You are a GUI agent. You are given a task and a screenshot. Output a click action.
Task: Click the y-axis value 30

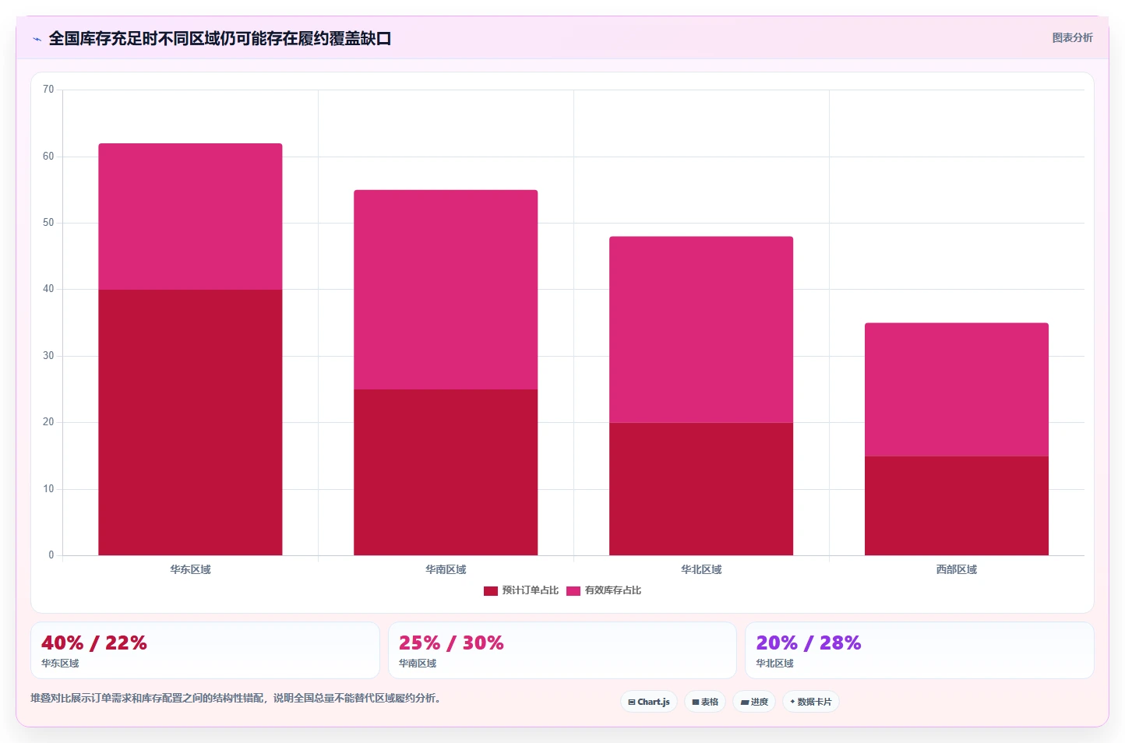(48, 356)
